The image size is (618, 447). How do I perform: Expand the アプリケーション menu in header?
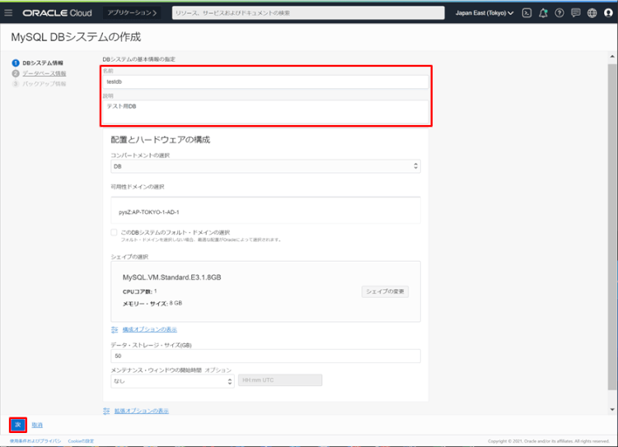click(132, 13)
